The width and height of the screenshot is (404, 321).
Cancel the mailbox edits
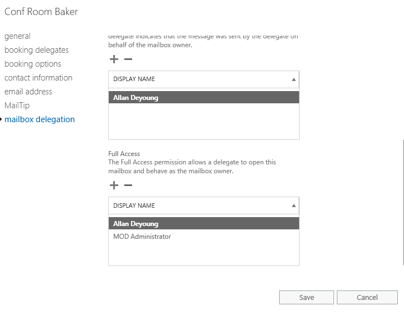[367, 297]
